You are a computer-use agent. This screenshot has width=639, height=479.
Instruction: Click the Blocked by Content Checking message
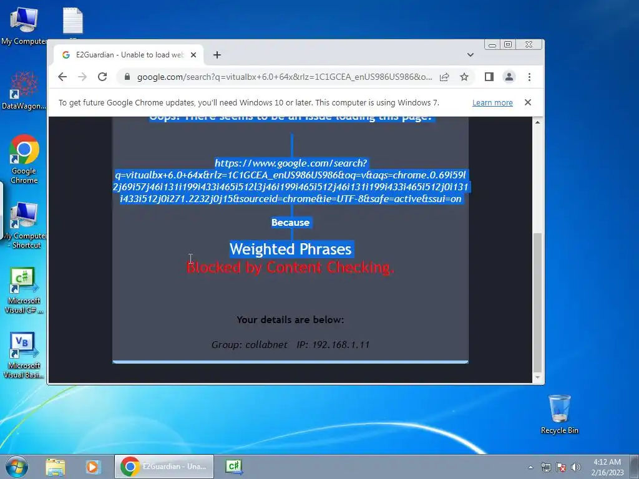(291, 267)
